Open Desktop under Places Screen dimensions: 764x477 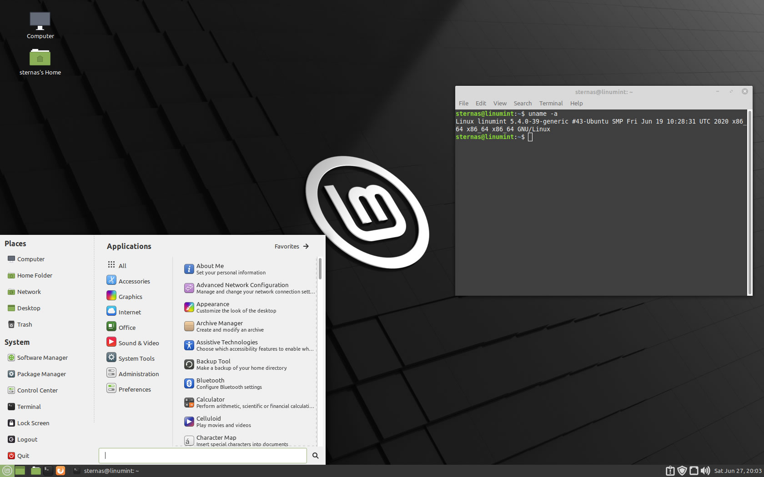[x=24, y=308]
